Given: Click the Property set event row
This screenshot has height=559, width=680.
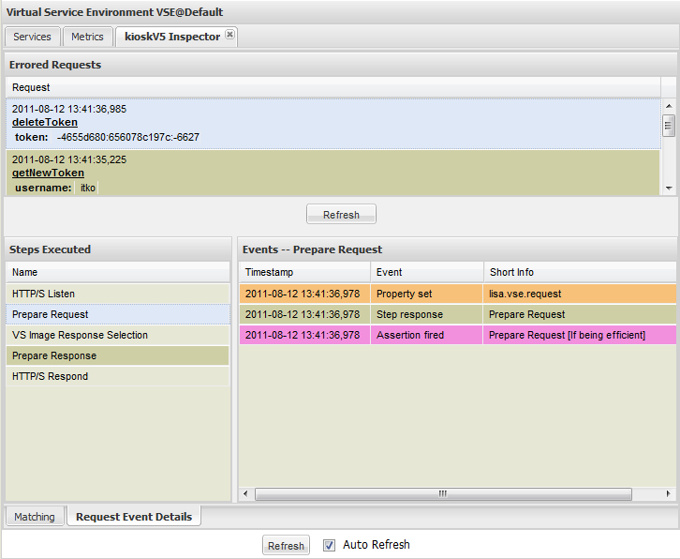Looking at the screenshot, I should coord(457,295).
